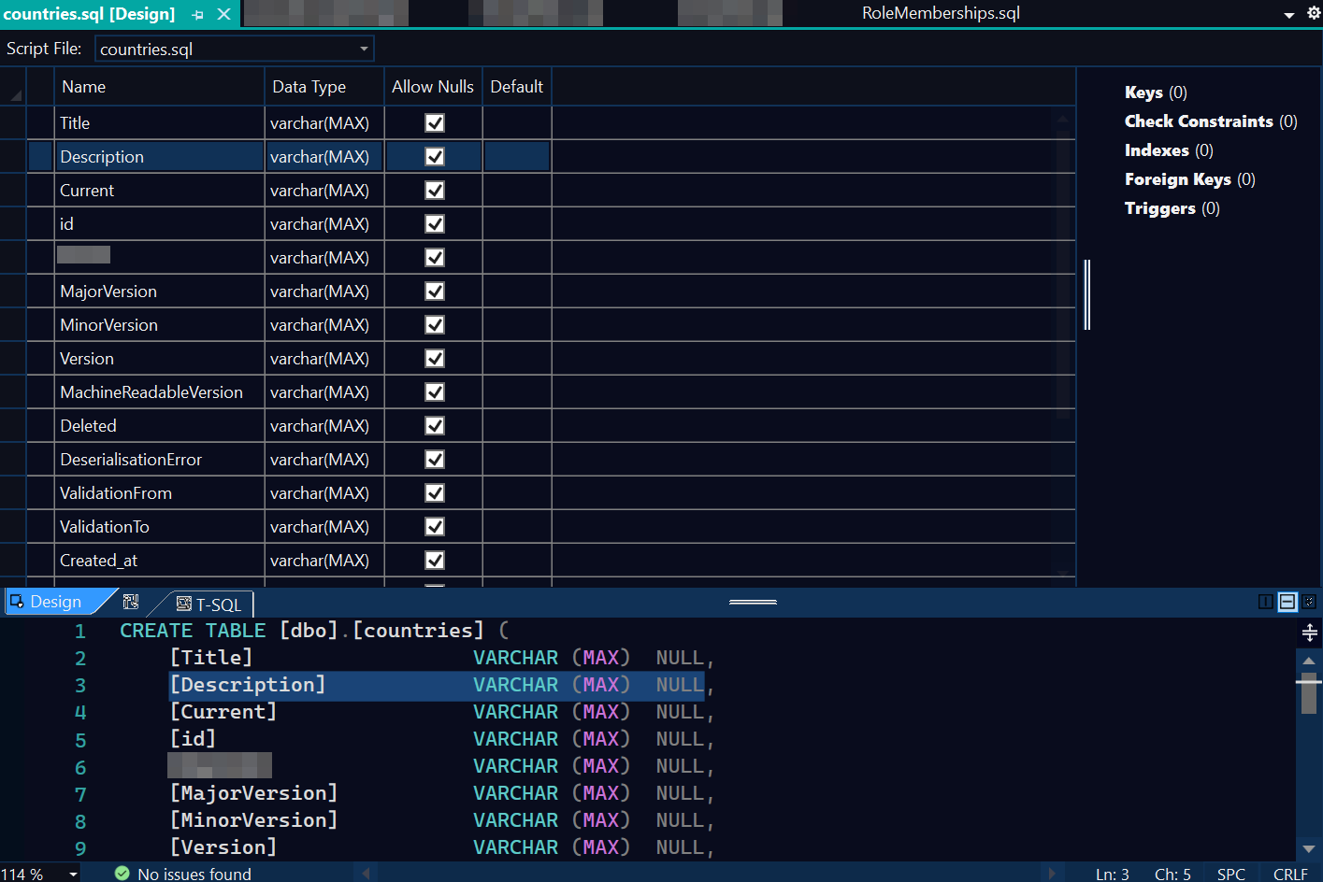Click the green 'No issues found' check icon
The width and height of the screenshot is (1323, 882).
click(x=122, y=873)
